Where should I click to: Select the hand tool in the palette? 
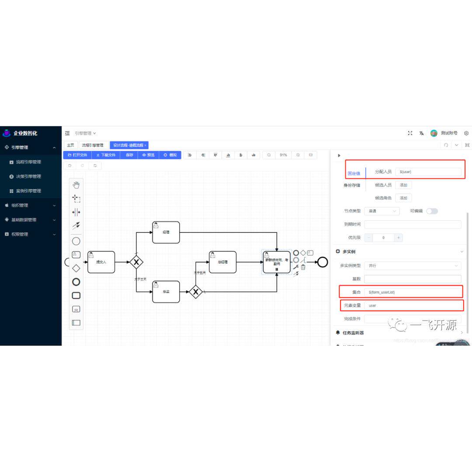[76, 185]
